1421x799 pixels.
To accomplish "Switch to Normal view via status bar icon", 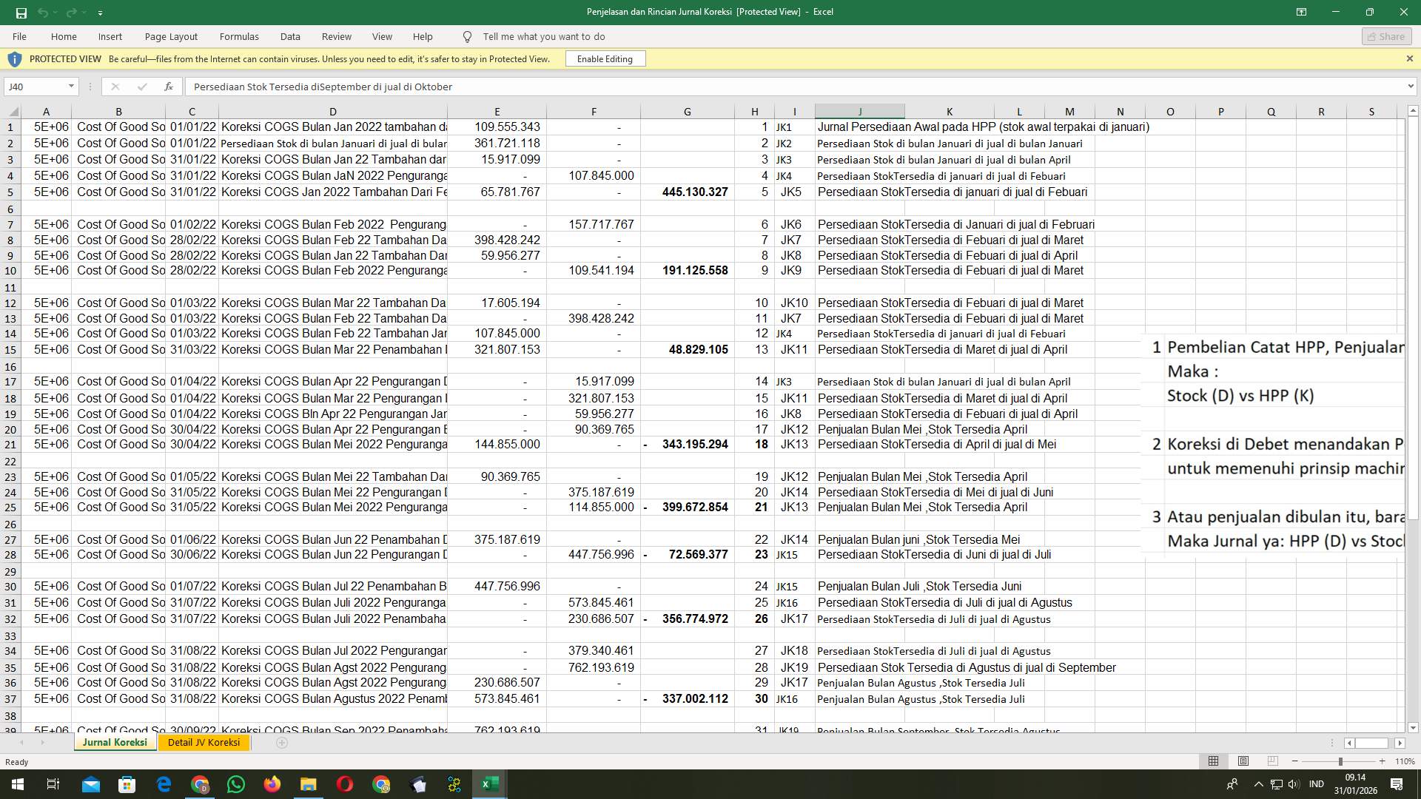I will [x=1212, y=761].
